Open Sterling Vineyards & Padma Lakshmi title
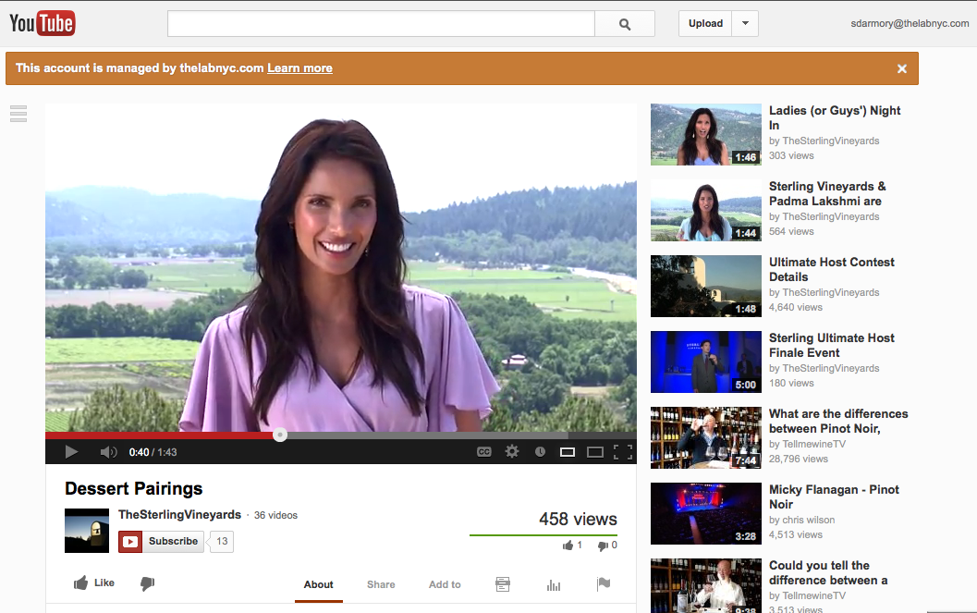 tap(827, 194)
